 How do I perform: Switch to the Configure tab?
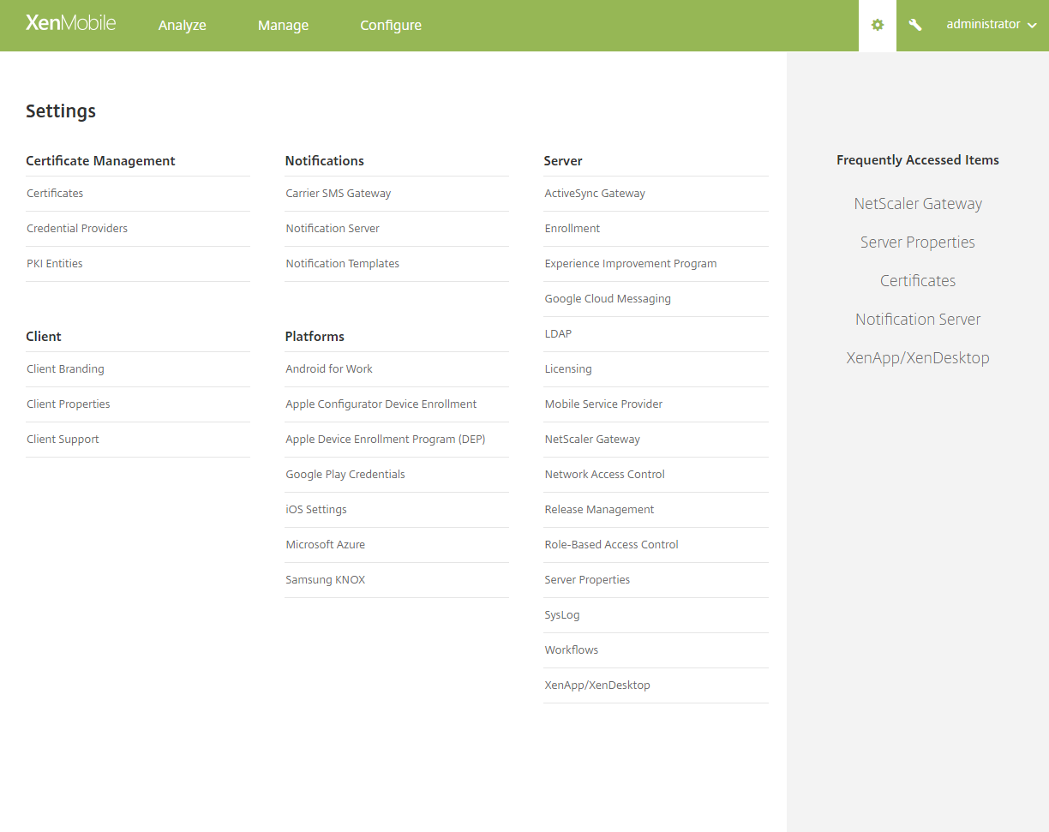(391, 26)
